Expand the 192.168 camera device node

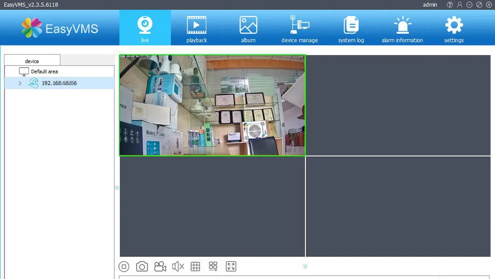click(20, 83)
